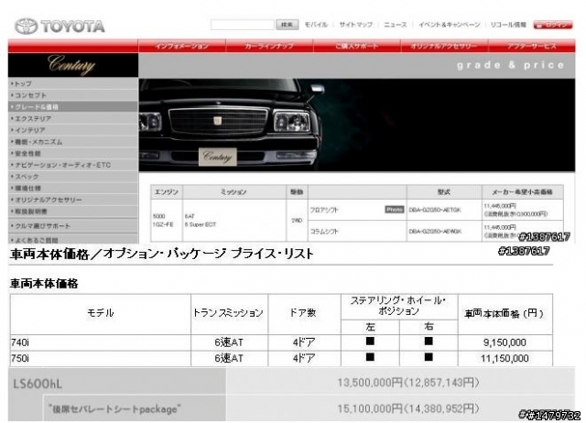Open the リコール情報 link

coord(508,25)
